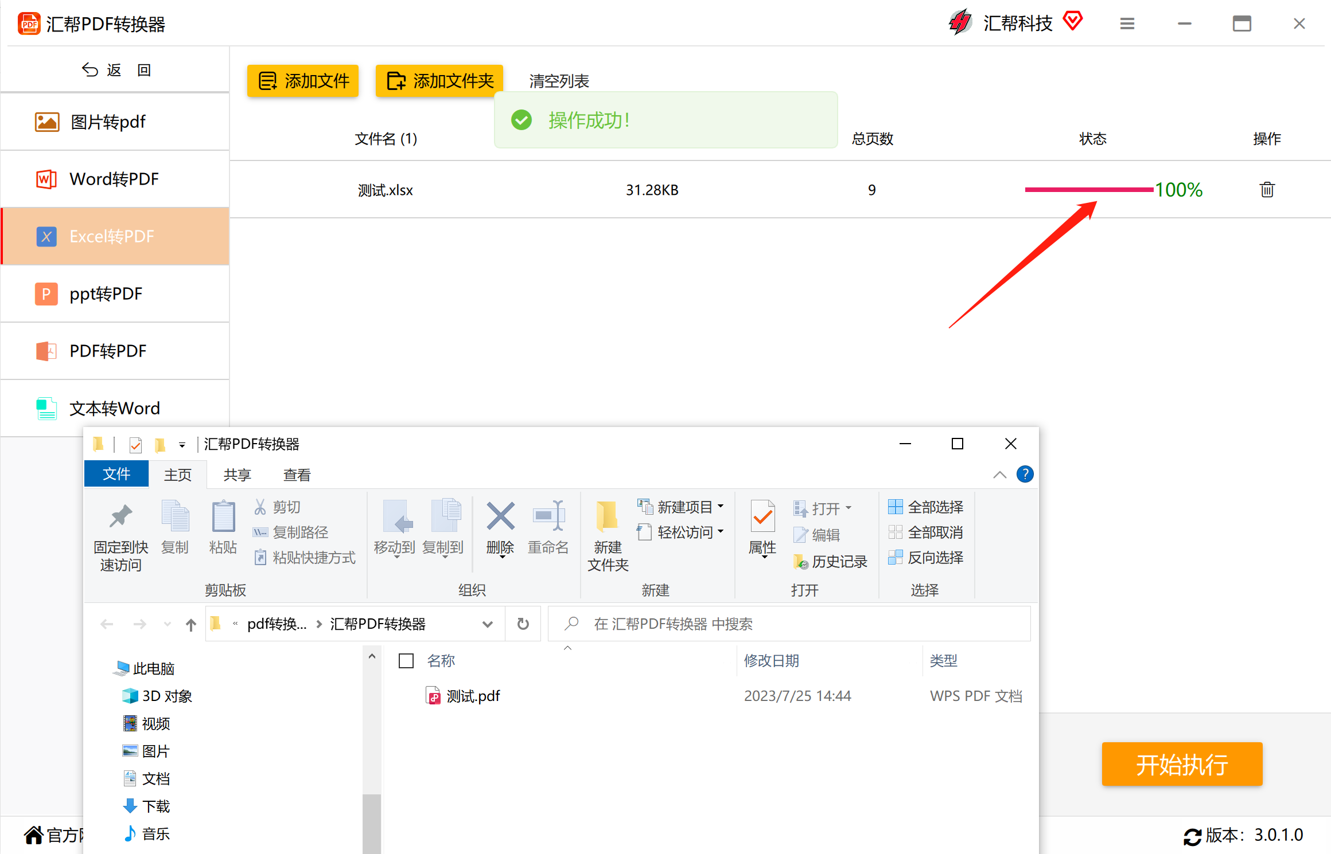
Task: Click the red VIP diamond icon
Action: [x=1072, y=22]
